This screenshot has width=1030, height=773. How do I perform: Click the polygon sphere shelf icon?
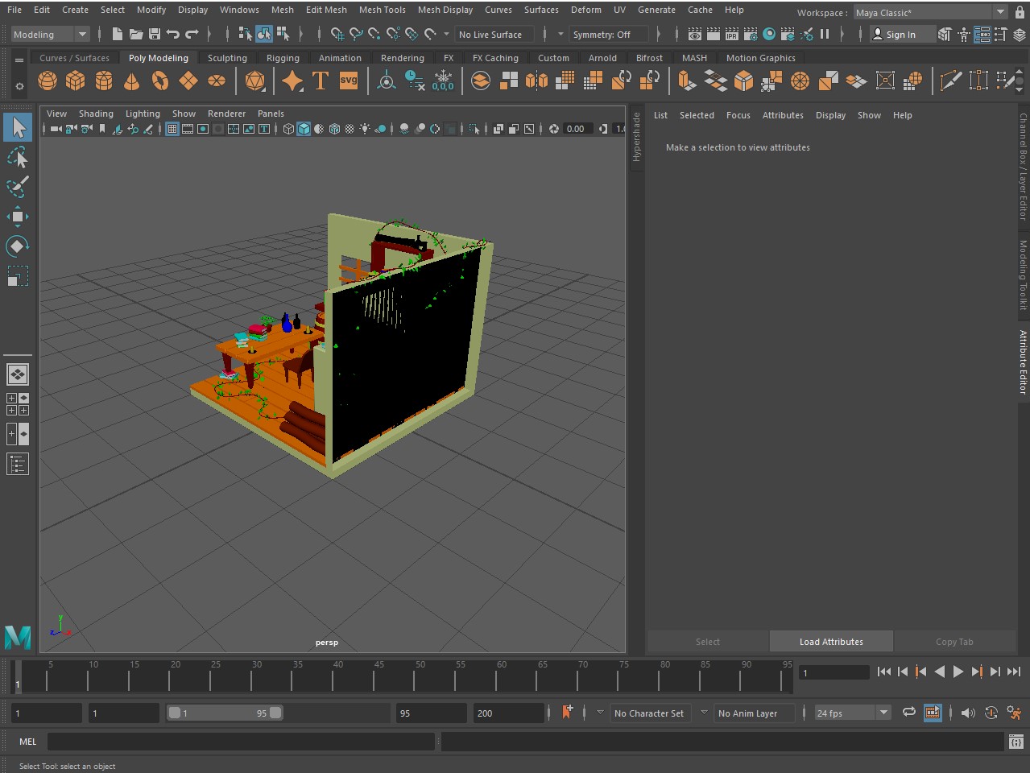pyautogui.click(x=48, y=81)
